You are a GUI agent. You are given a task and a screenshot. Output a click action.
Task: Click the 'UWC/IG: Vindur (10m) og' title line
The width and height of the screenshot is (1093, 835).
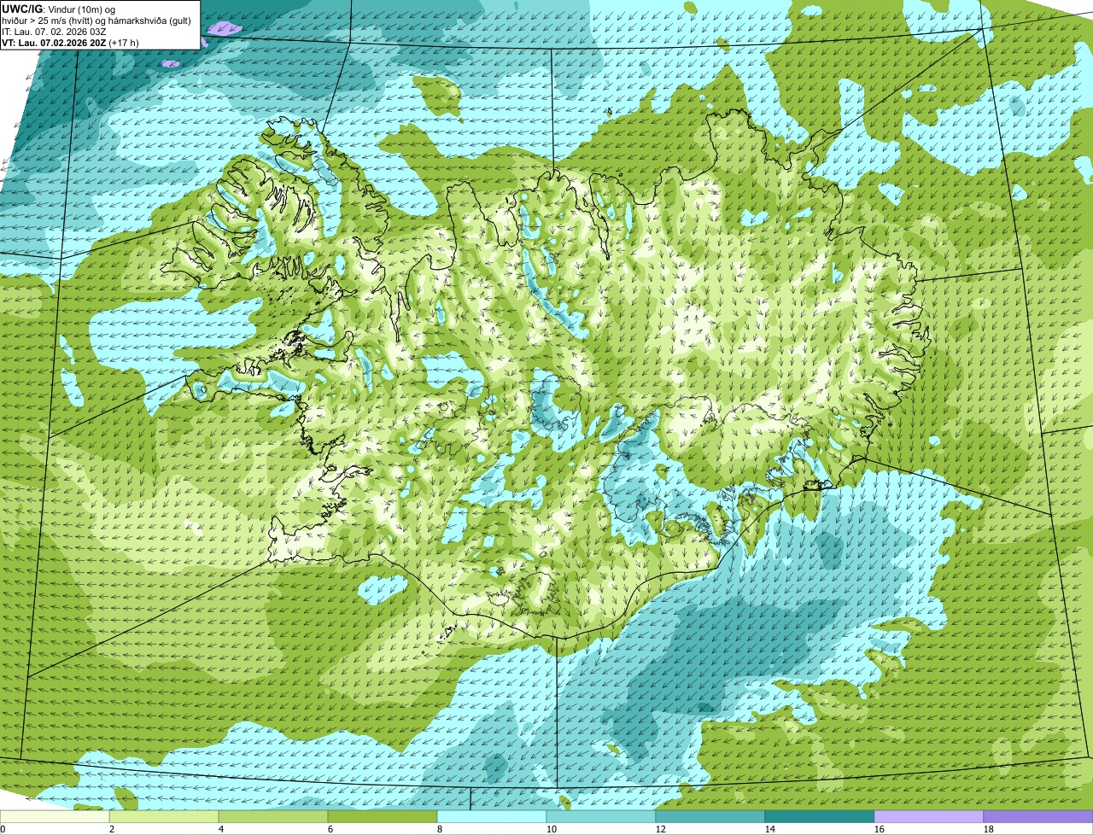pyautogui.click(x=59, y=9)
